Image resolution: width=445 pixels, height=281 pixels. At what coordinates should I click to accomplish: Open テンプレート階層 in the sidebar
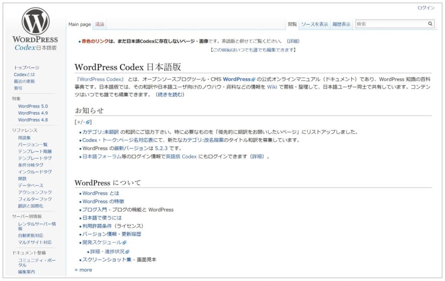coord(35,152)
